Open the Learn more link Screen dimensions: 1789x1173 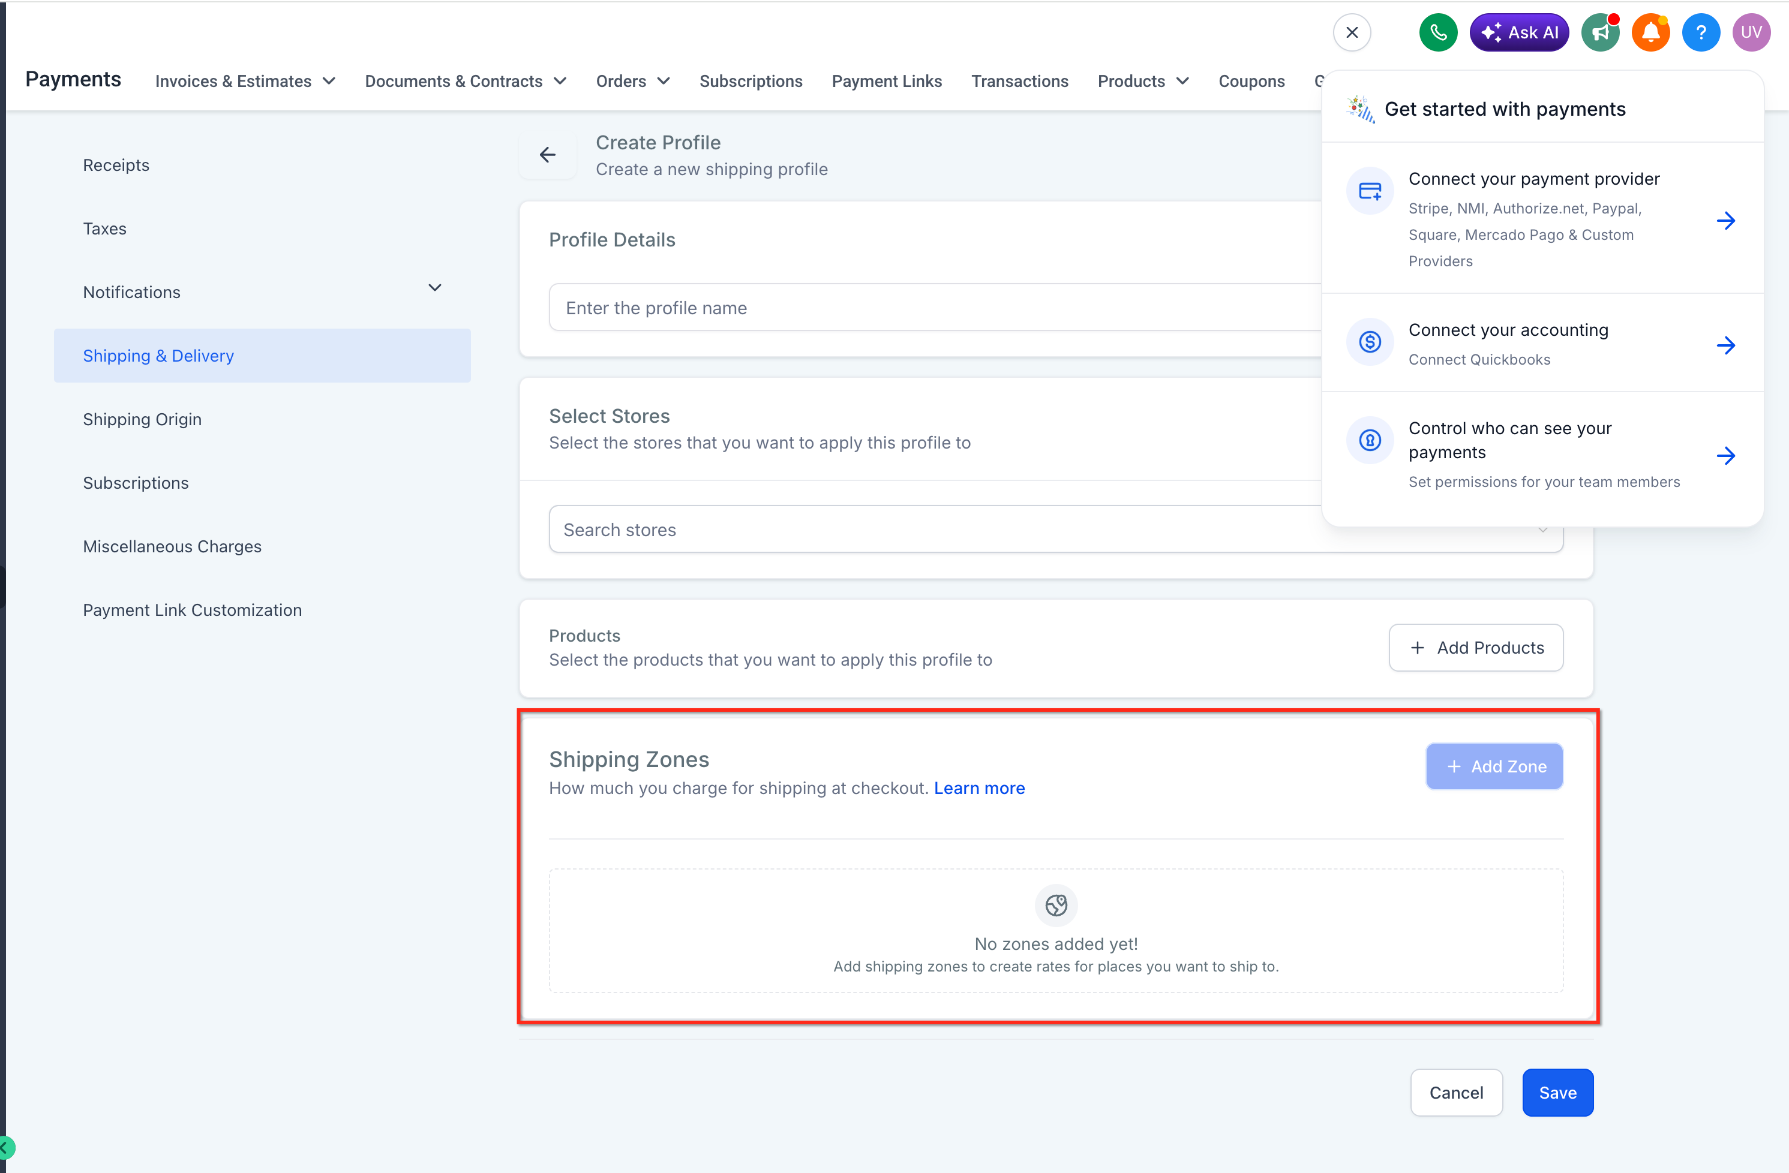[978, 787]
